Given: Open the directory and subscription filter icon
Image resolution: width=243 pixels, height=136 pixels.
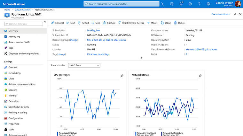Looking at the screenshot, I should 172,4.
